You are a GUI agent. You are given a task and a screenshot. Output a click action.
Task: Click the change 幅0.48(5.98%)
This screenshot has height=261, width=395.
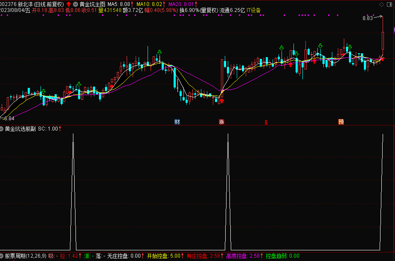(161, 10)
